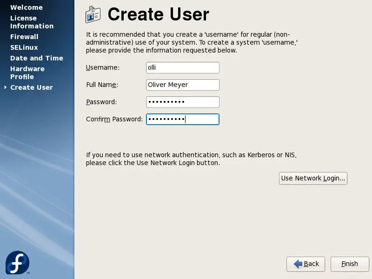
Task: Open Hardware Profile step
Action: pyautogui.click(x=27, y=73)
